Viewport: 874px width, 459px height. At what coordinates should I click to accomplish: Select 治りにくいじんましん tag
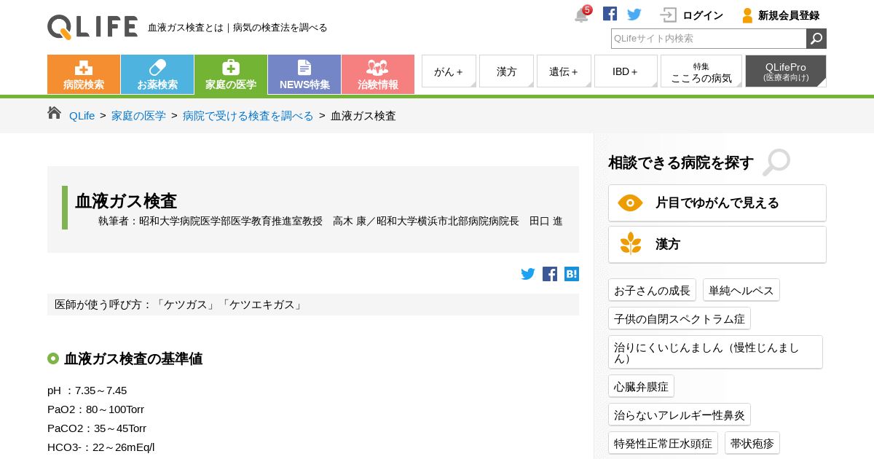[x=715, y=352]
